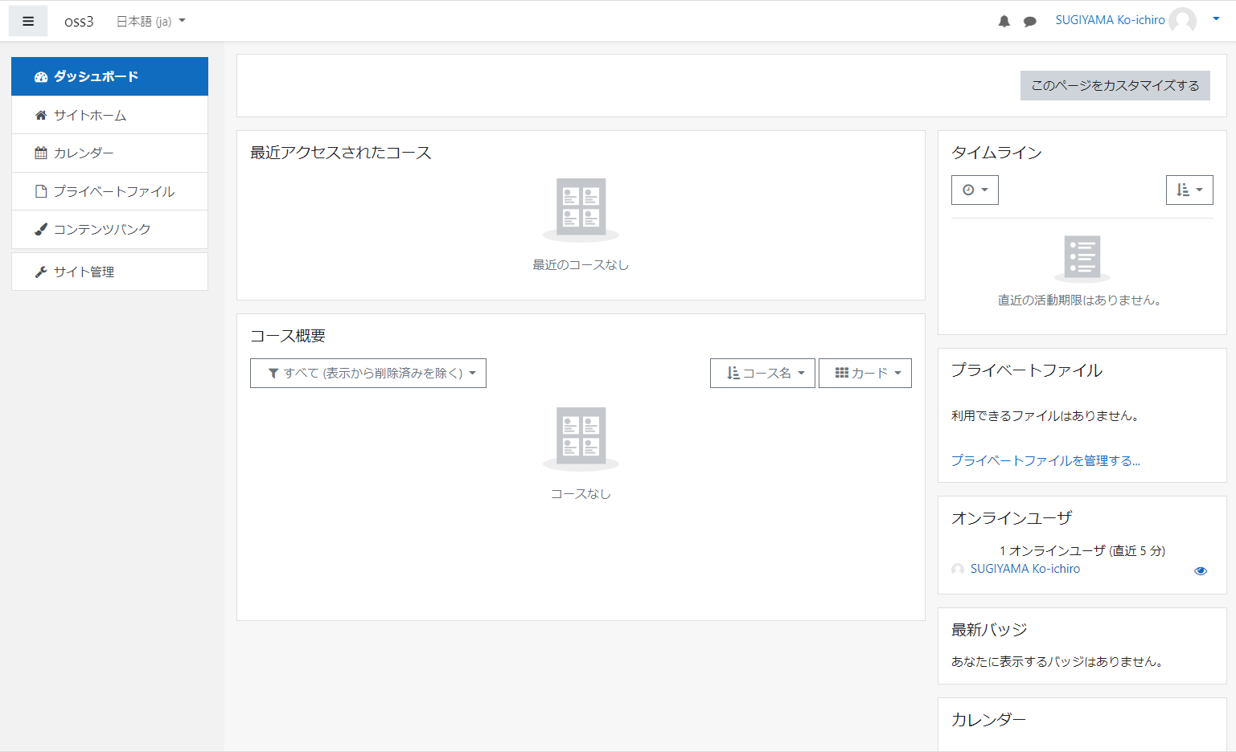Click the hamburger side panel toggle
Screen dimensions: 1236x752
(28, 22)
